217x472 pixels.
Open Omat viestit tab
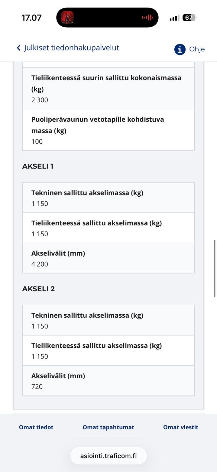click(180, 427)
